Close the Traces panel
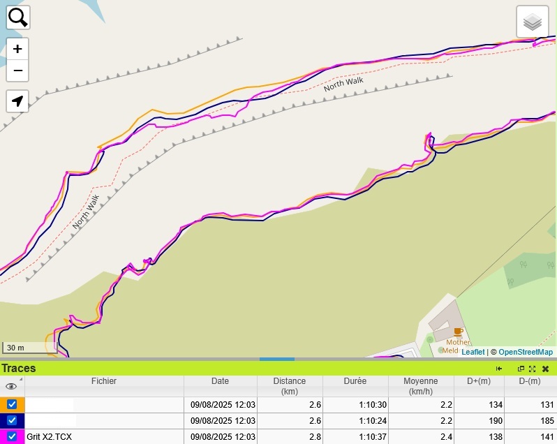 click(545, 369)
